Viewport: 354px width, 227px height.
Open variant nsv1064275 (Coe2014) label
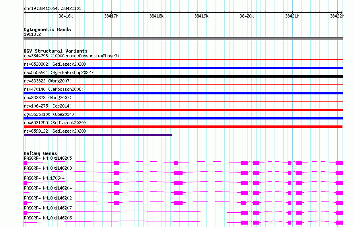(x=48, y=106)
